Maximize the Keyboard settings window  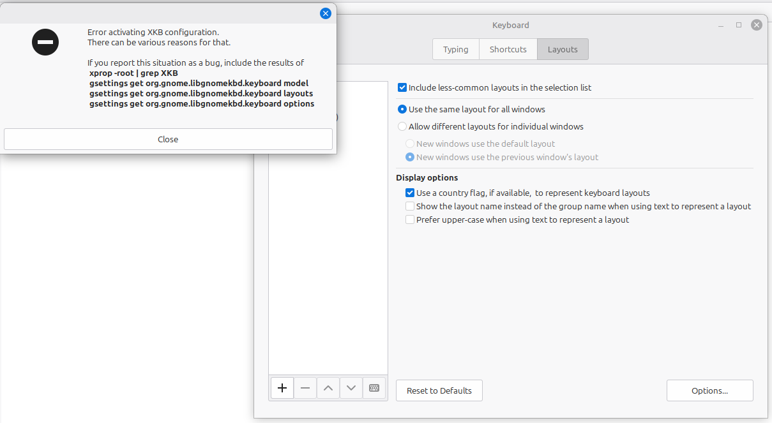tap(739, 25)
